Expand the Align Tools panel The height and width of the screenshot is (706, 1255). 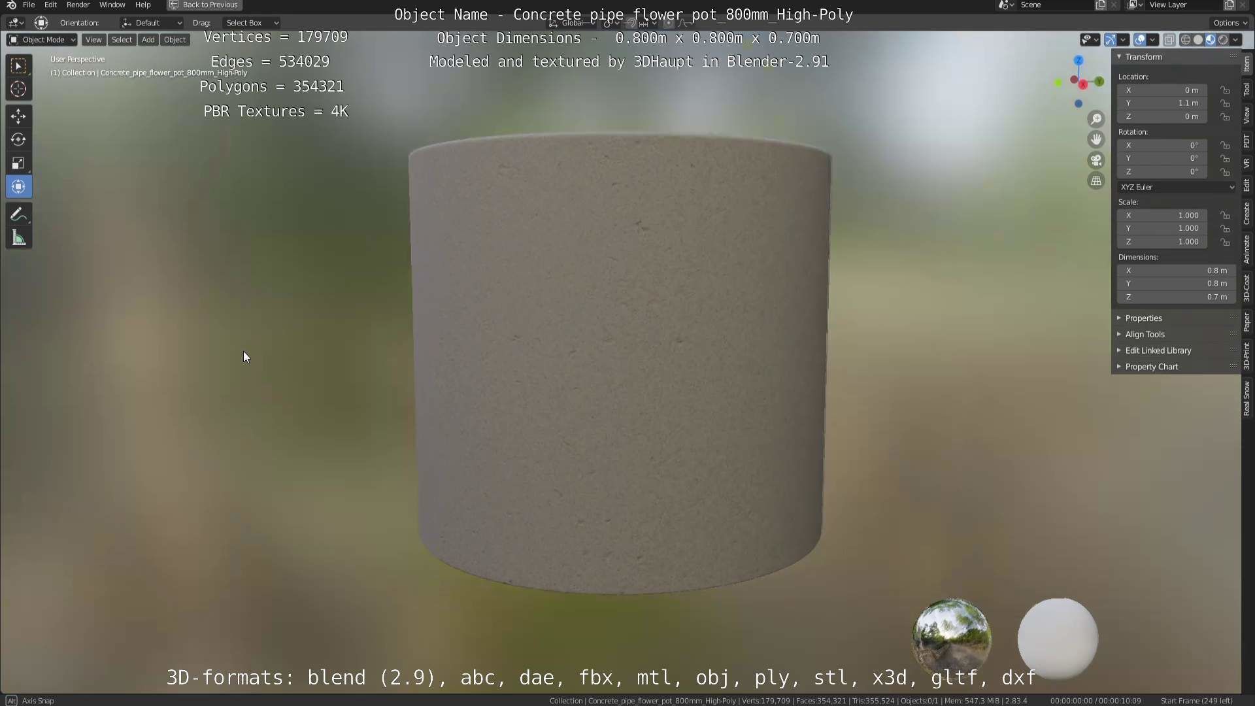tap(1177, 334)
